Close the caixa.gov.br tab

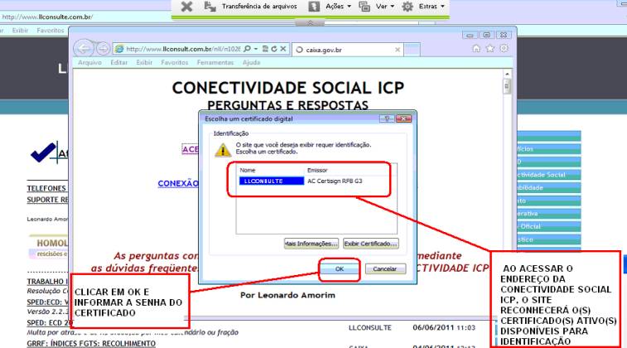coord(398,50)
